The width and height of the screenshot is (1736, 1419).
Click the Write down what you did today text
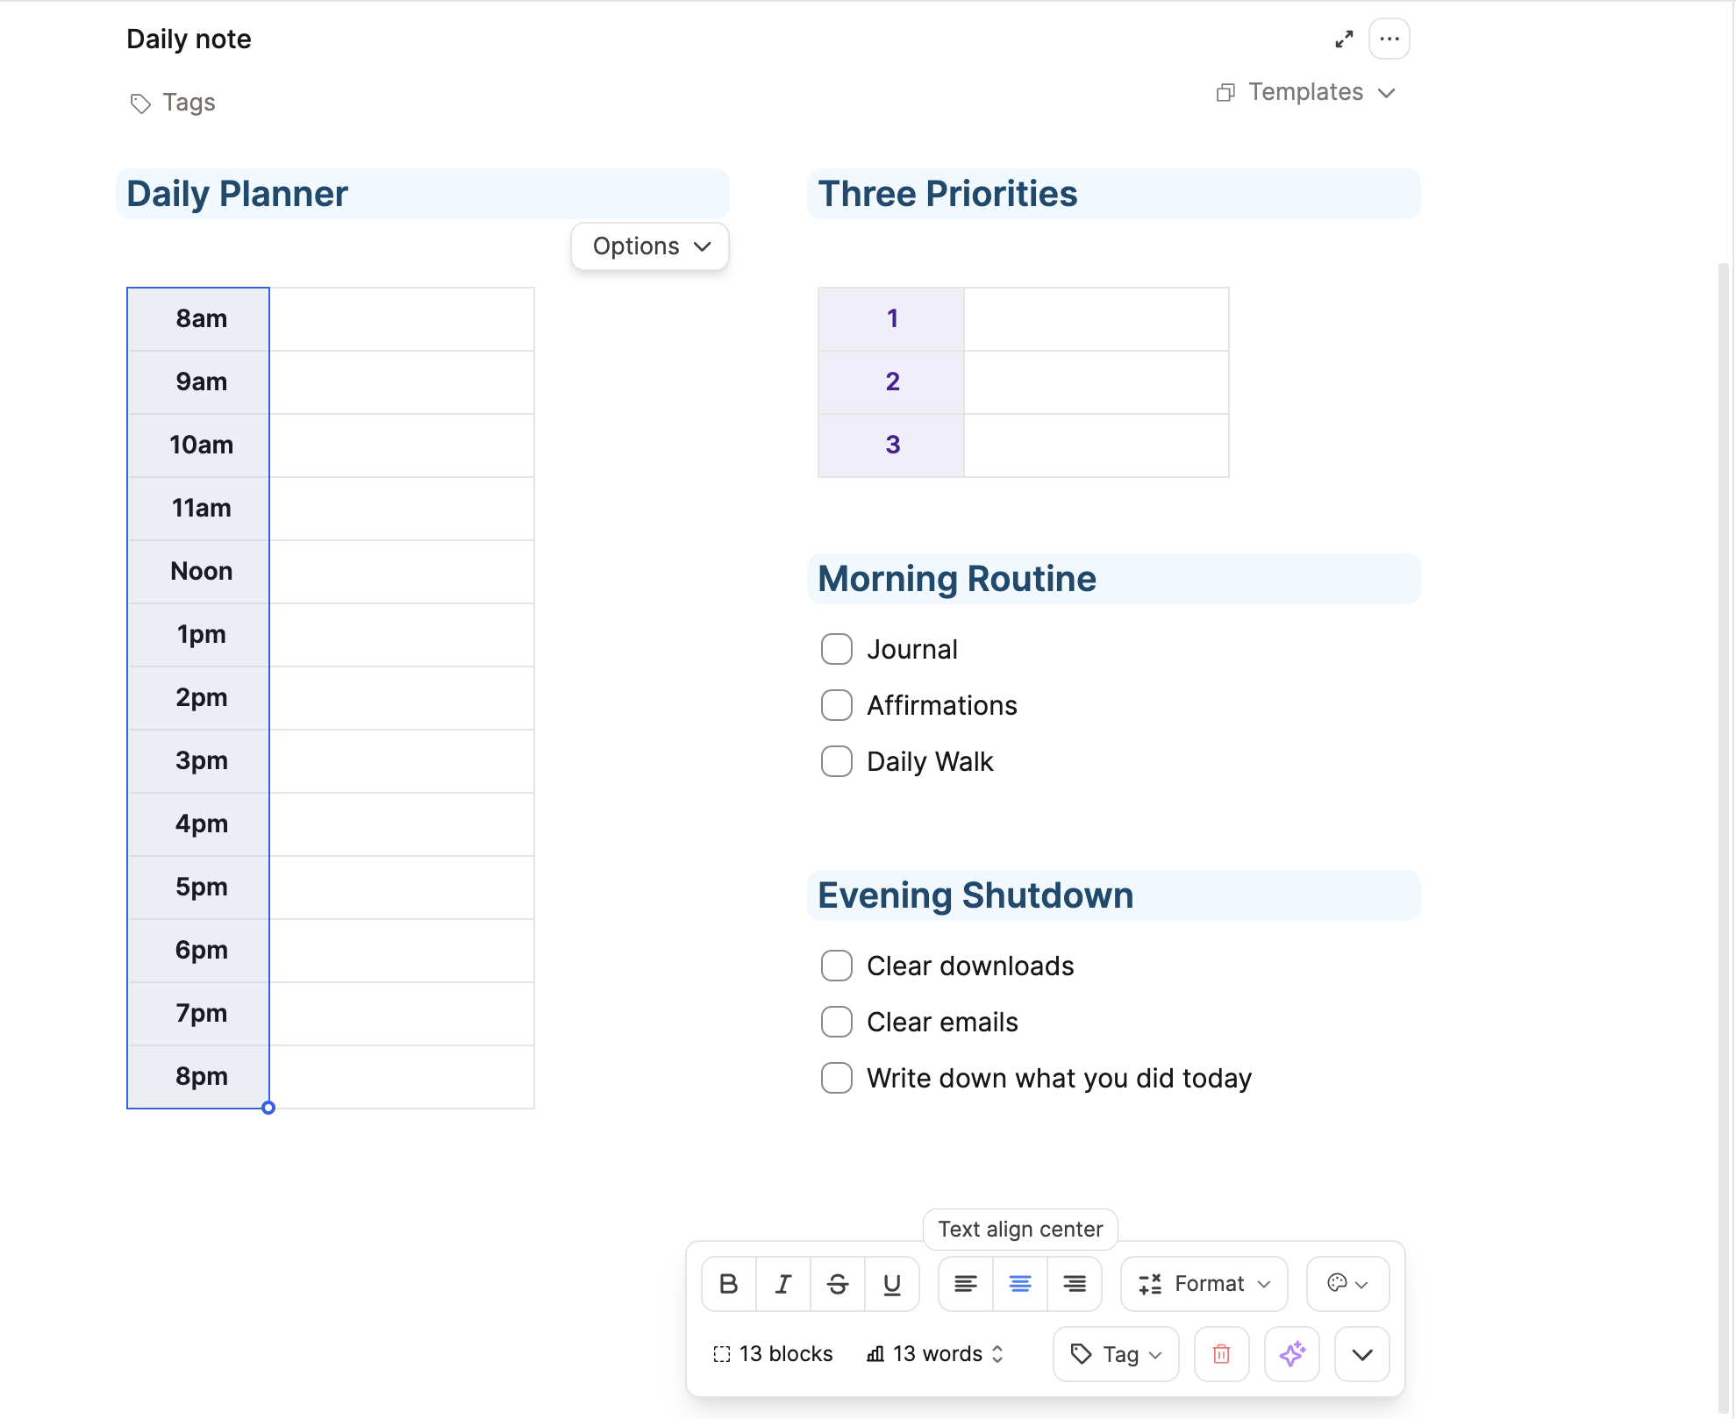tap(1059, 1079)
